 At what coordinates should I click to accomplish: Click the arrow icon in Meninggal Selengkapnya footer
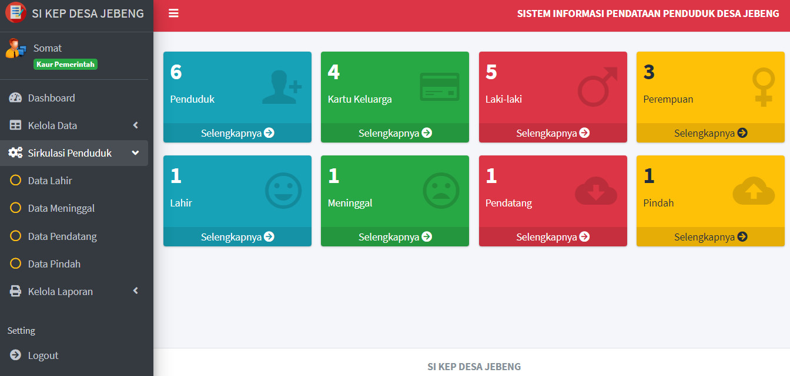click(427, 237)
